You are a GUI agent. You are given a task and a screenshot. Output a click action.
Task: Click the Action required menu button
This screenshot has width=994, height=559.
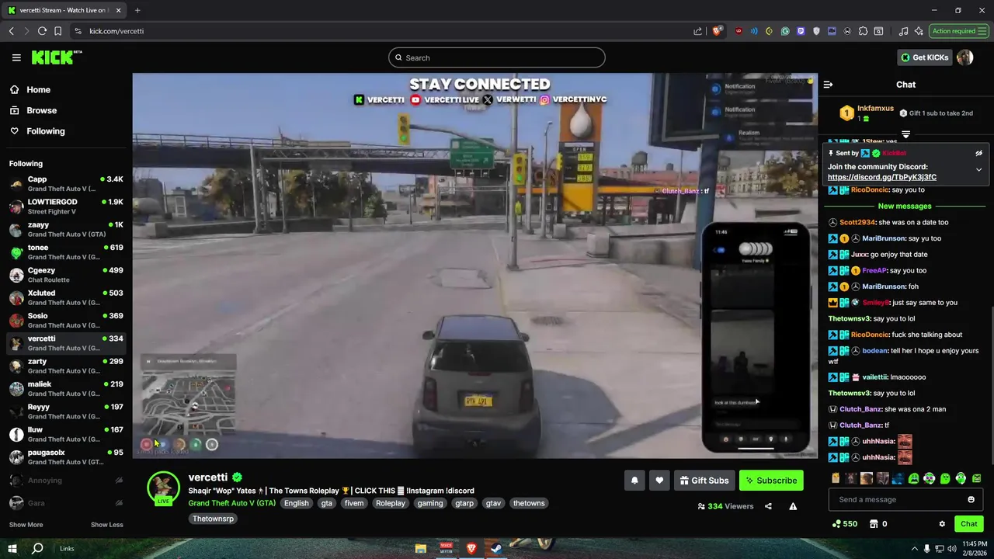[x=958, y=31]
